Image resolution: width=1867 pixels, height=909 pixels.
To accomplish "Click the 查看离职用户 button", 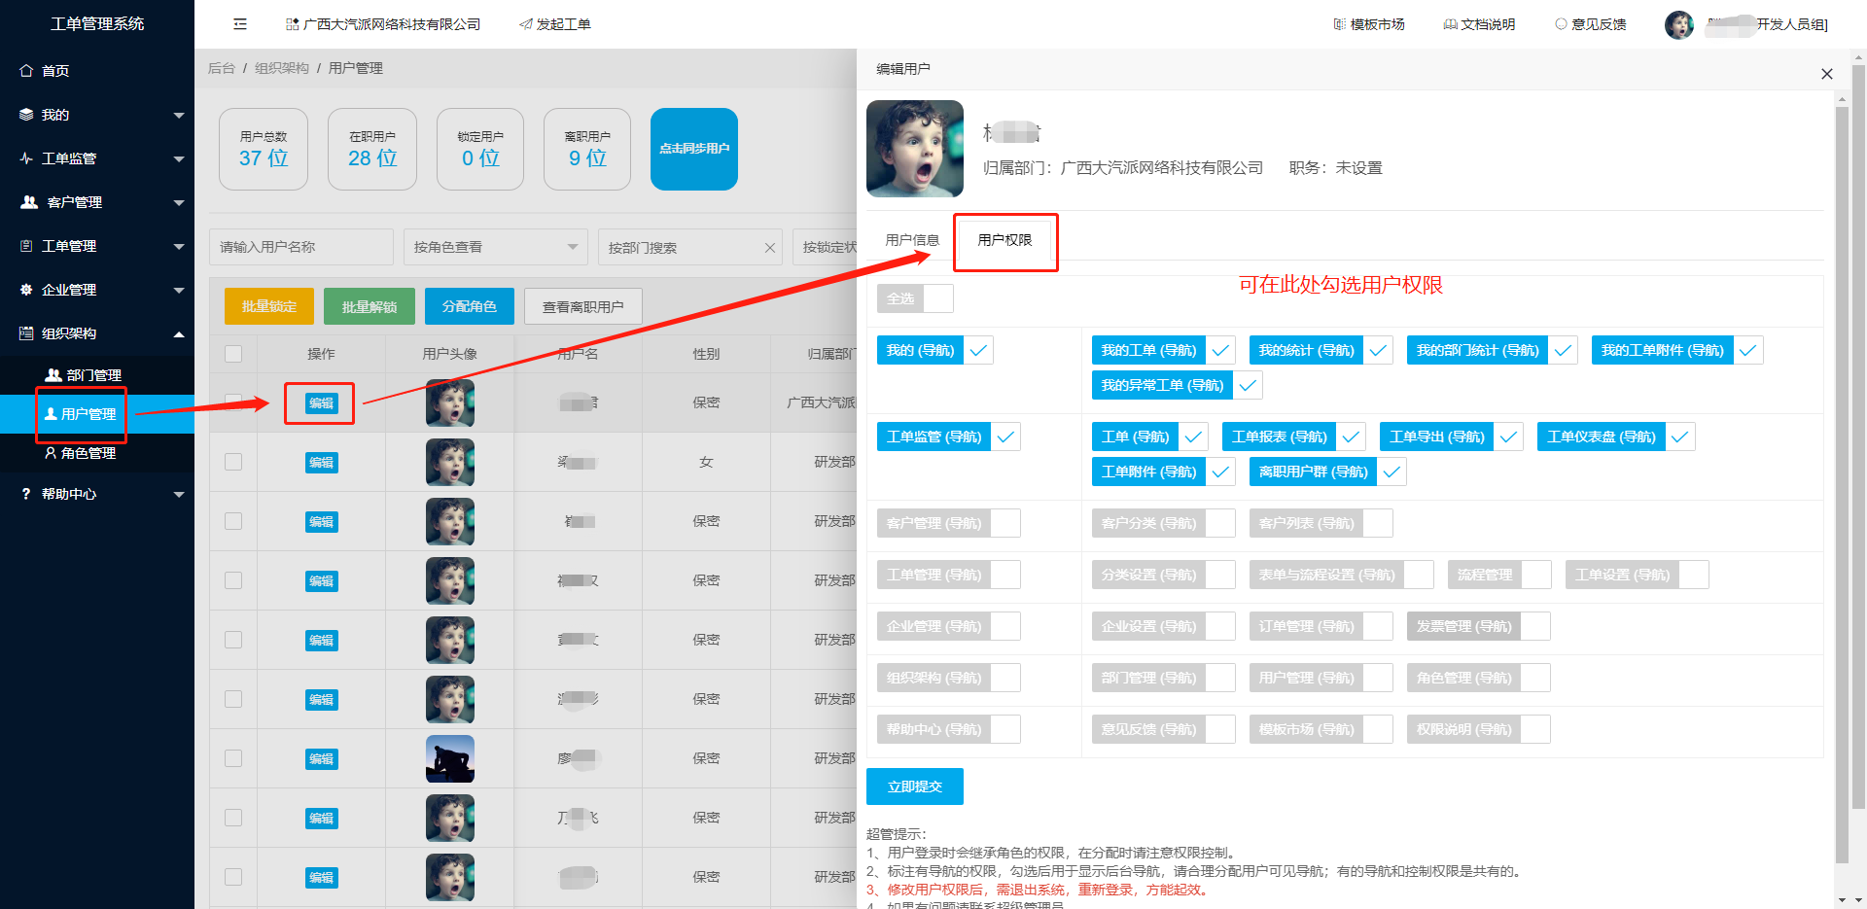I will (583, 306).
